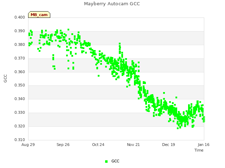225x168 pixels.
Task: Click the GCC legend label
Action: (115, 161)
